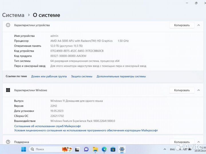Select the install date 19.05.2023
The height and width of the screenshot is (154, 206).
point(57,111)
